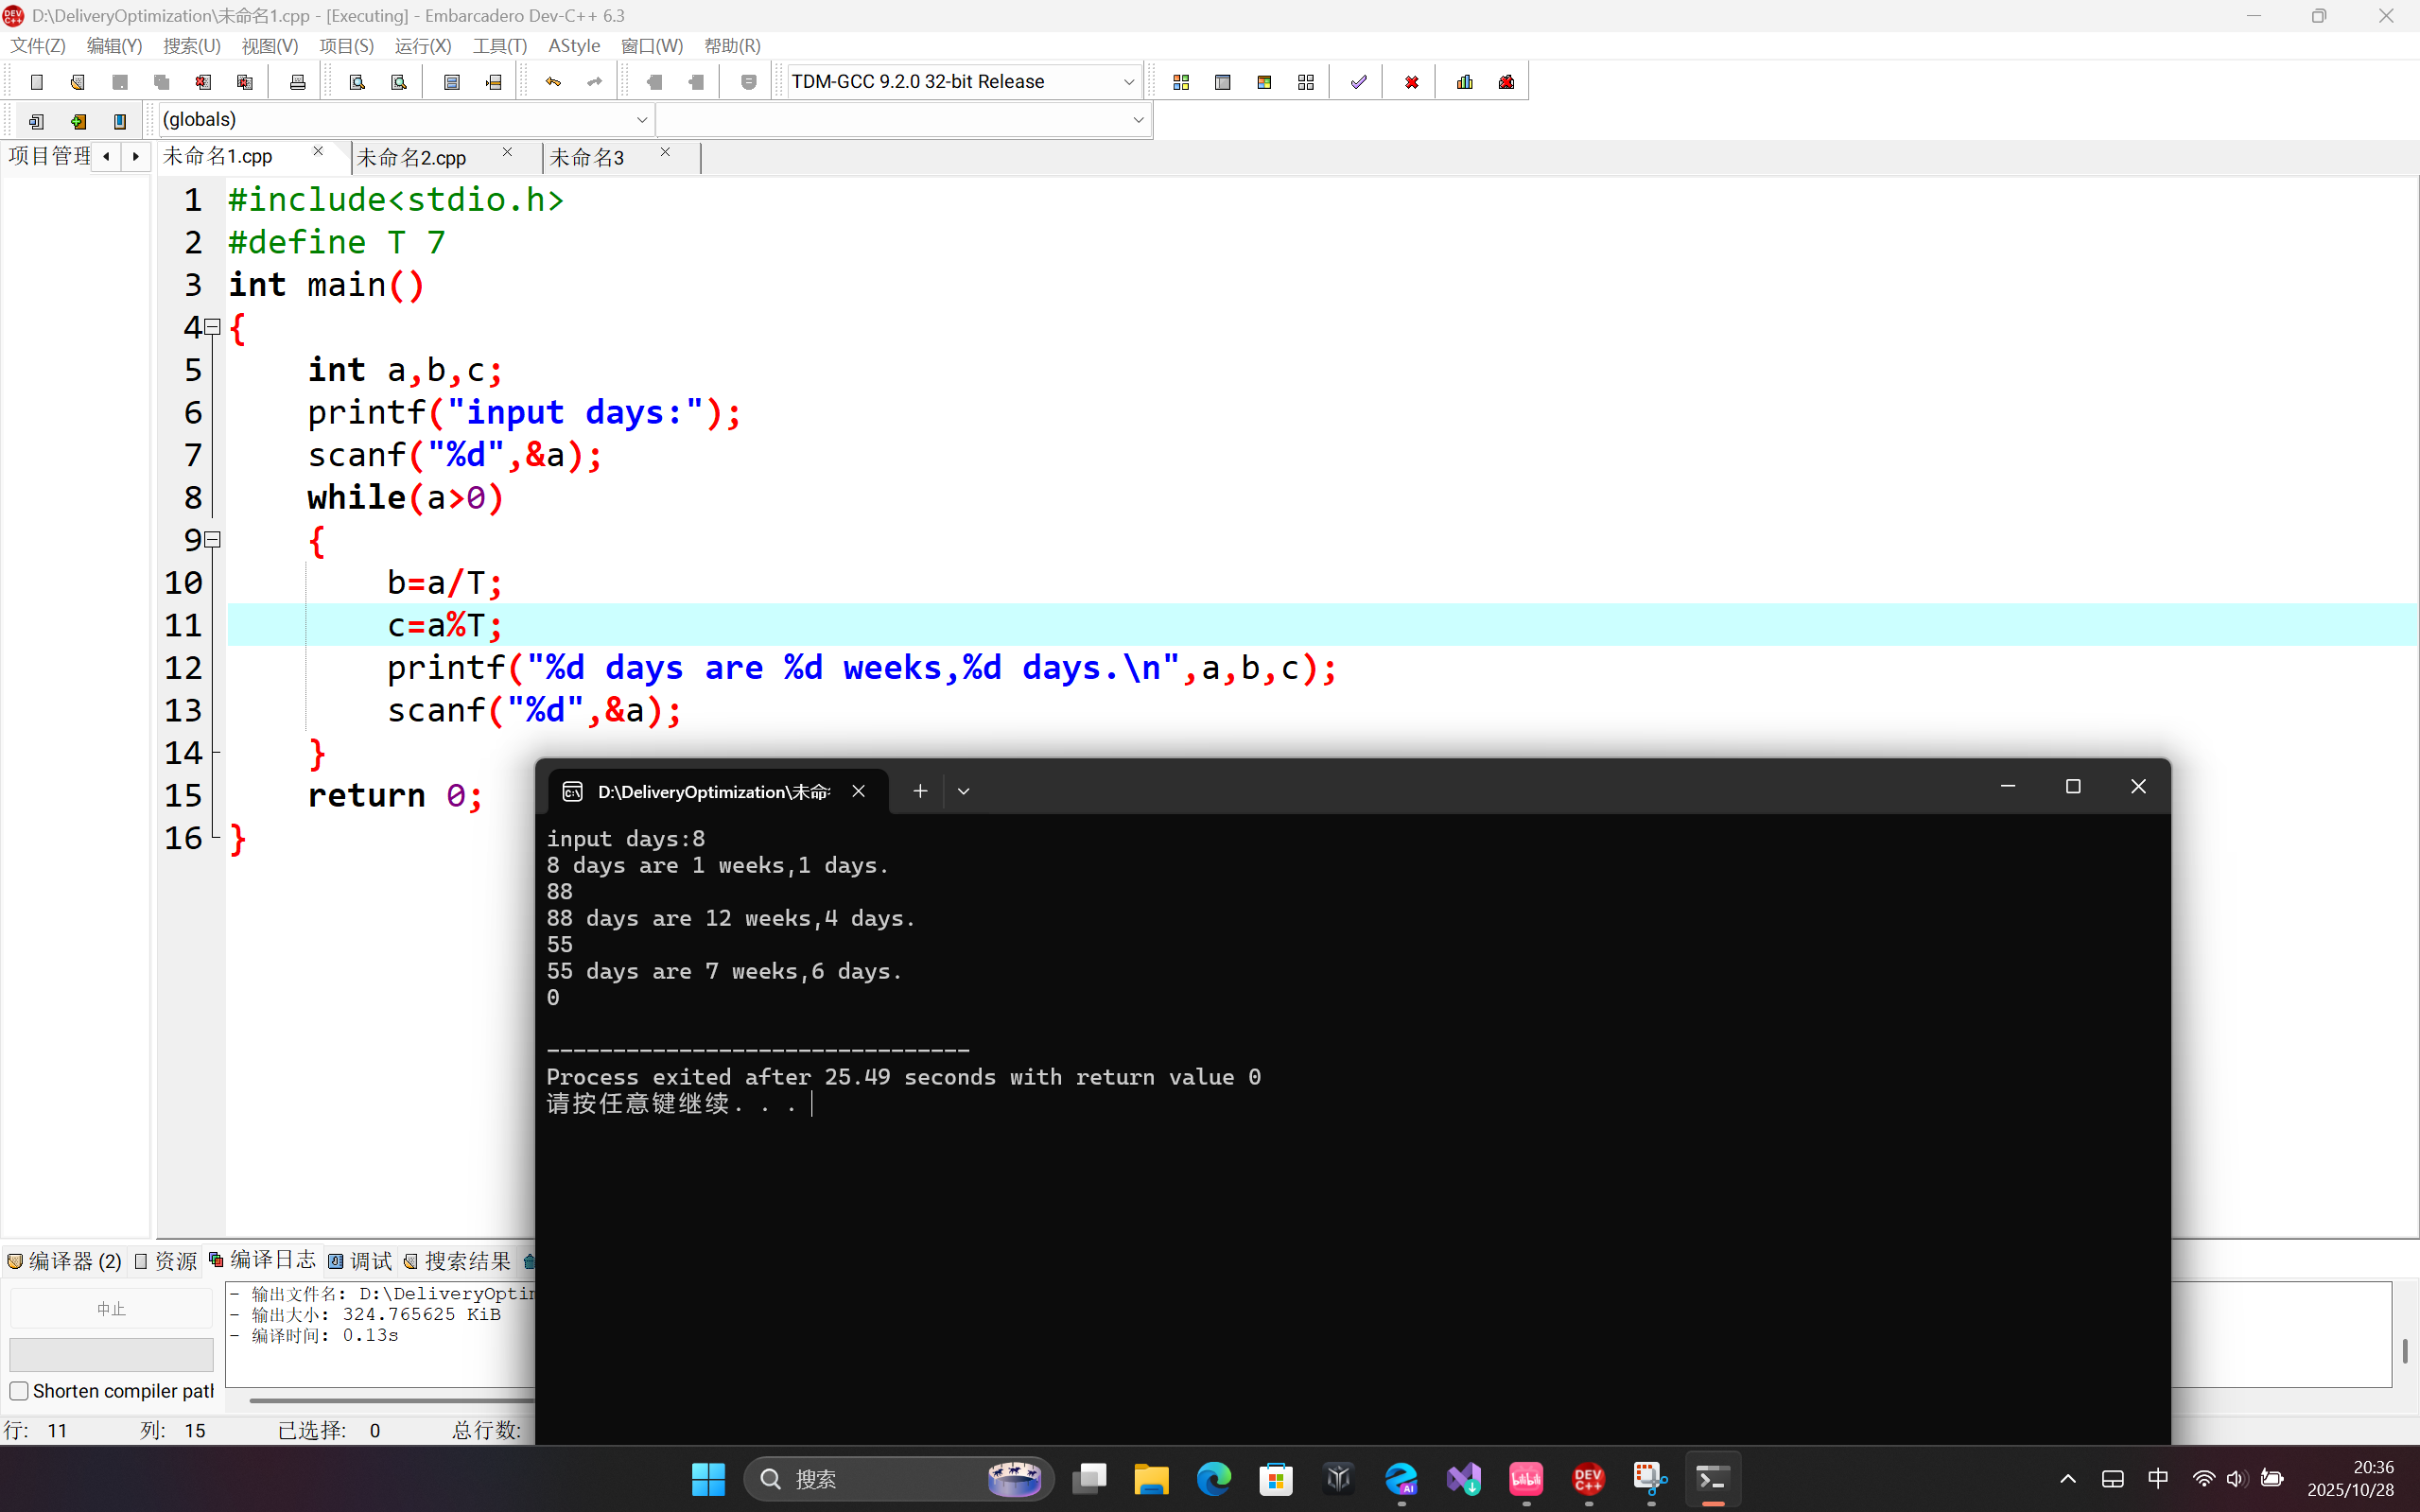This screenshot has height=1512, width=2420.
Task: Click the Profile bar chart icon
Action: click(x=1465, y=82)
